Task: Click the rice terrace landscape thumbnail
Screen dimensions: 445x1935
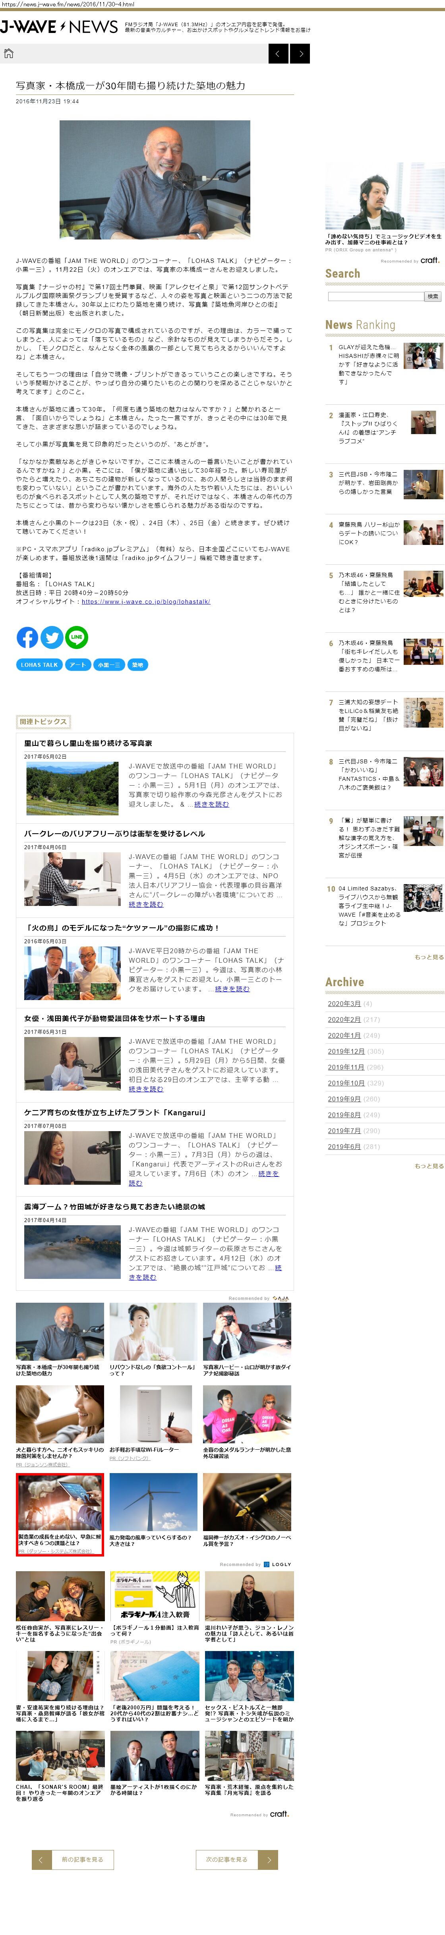Action: (x=72, y=789)
